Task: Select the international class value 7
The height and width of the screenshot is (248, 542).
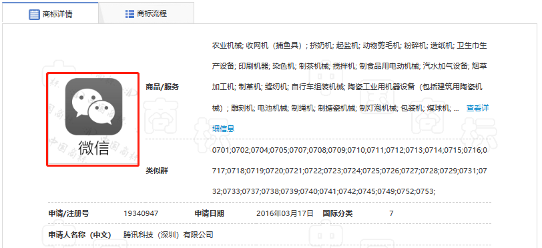Action: click(391, 213)
